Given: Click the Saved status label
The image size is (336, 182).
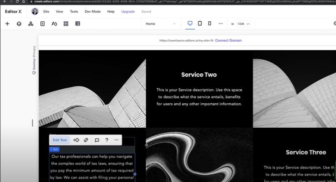Looking at the screenshot, I should coord(146,11).
